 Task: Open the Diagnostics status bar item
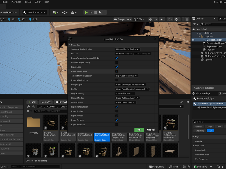pos(157,167)
